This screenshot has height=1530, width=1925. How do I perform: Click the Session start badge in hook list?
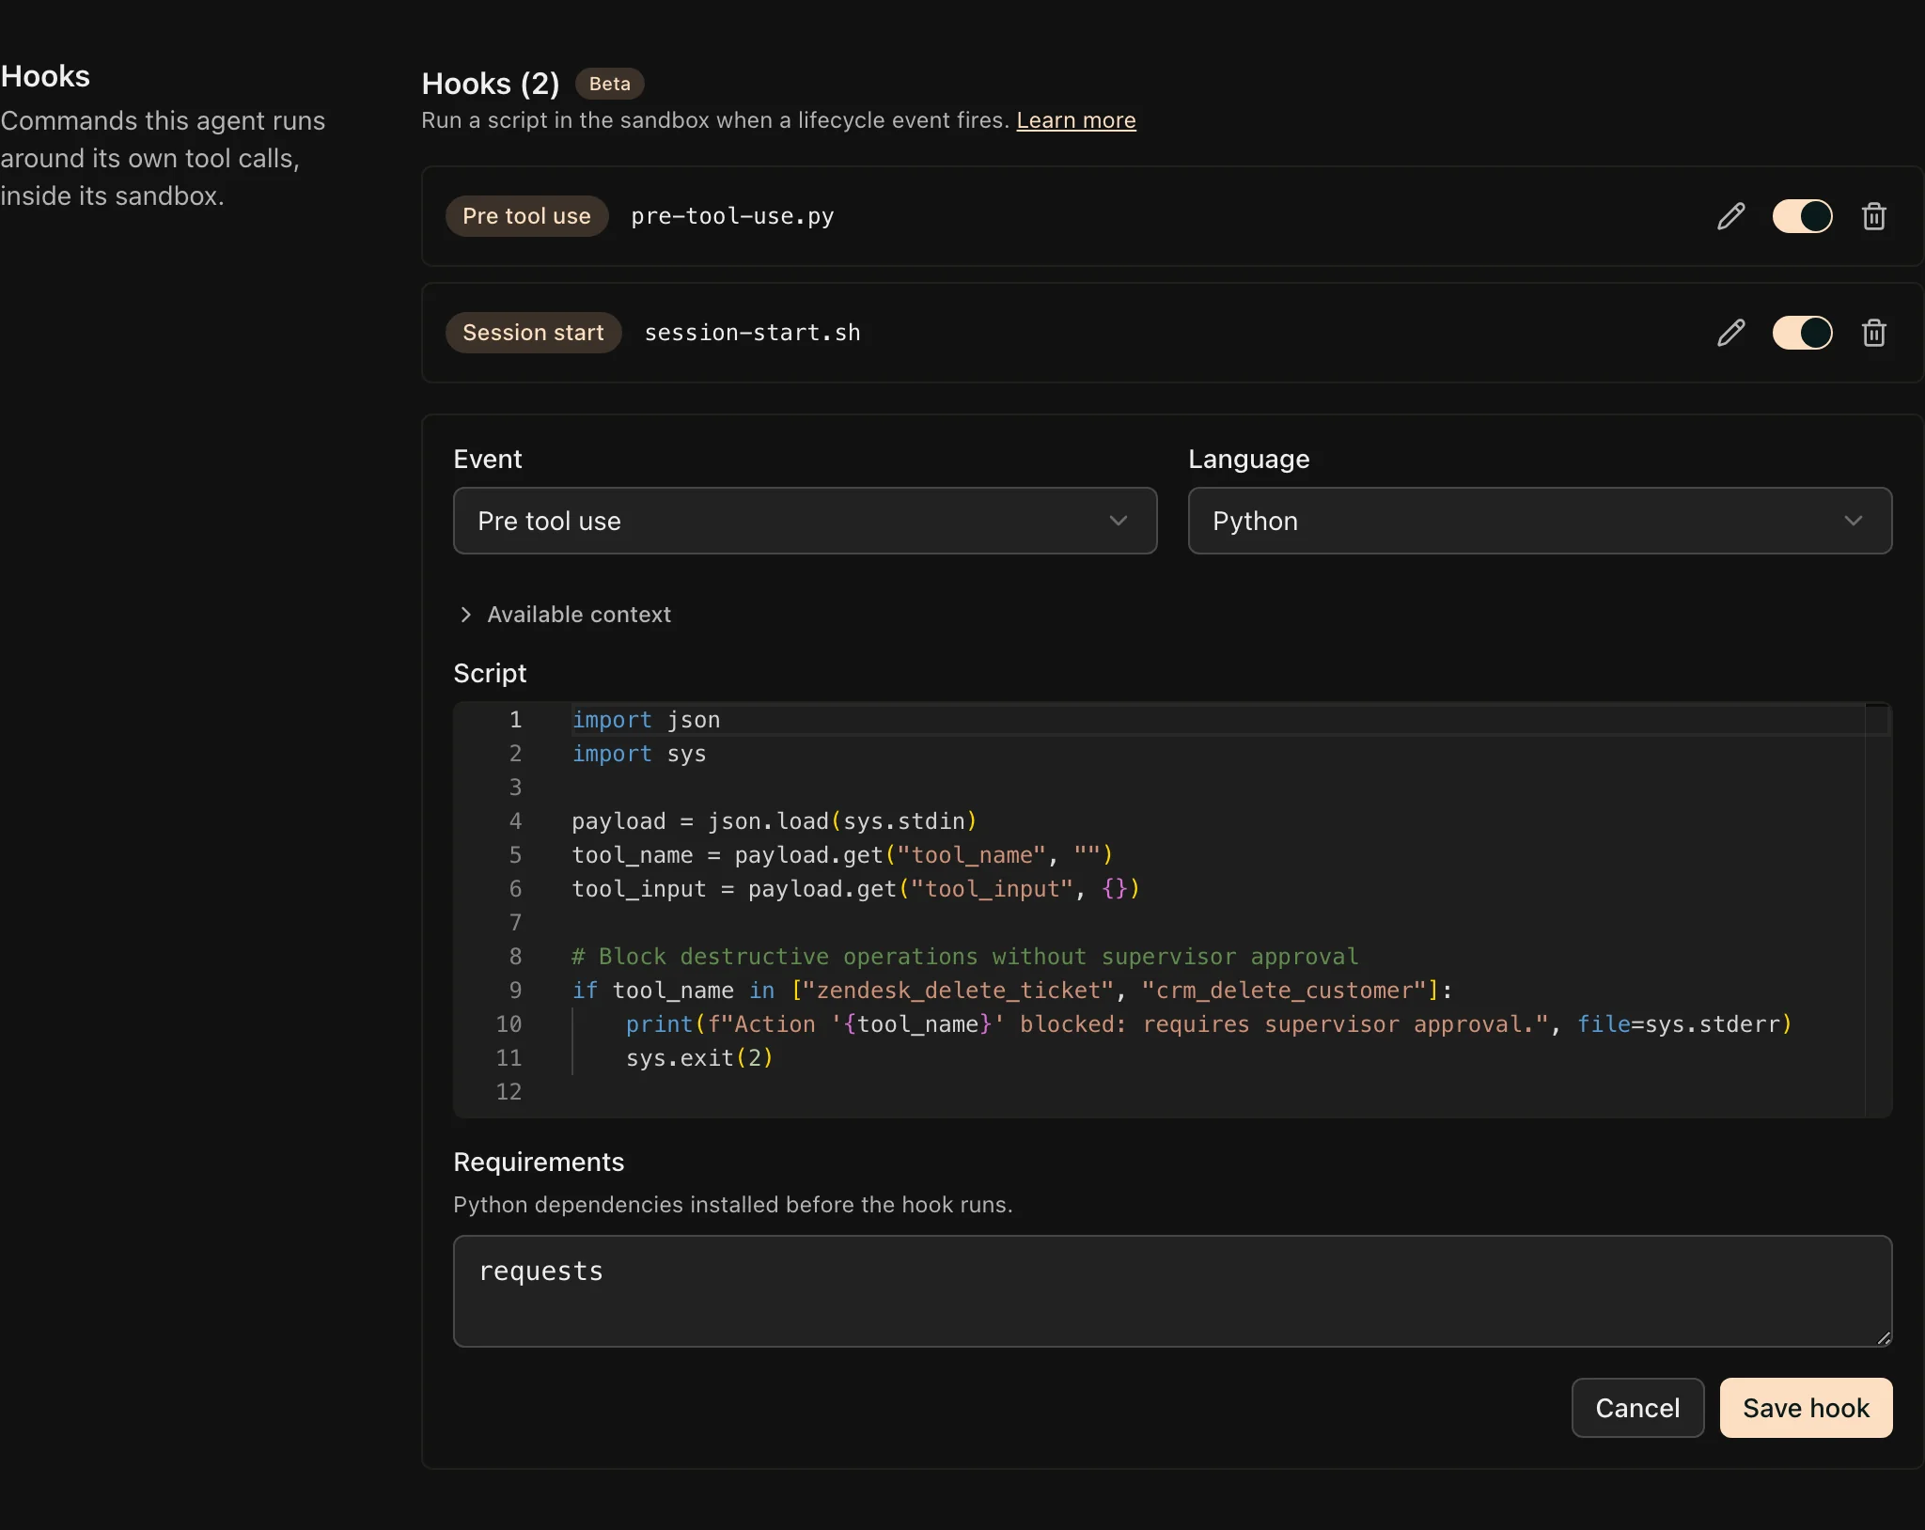[533, 333]
